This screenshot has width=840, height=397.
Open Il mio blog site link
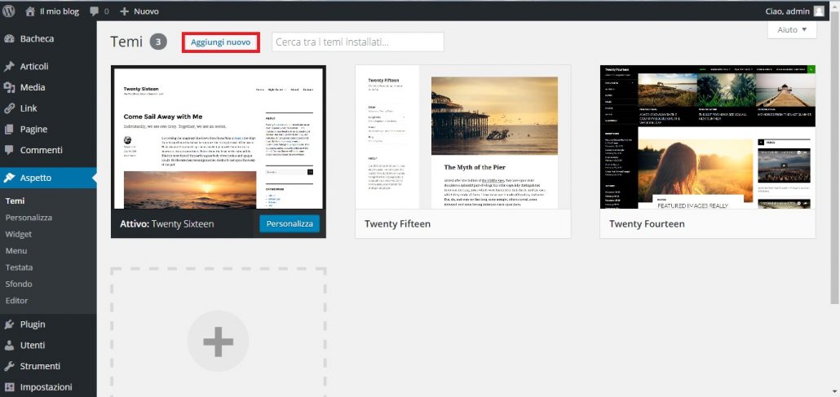[x=60, y=11]
